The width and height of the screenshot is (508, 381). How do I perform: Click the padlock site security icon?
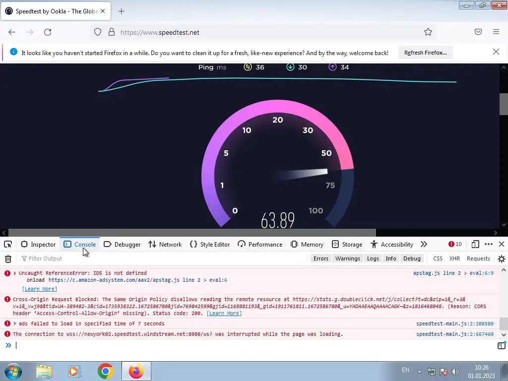point(112,32)
